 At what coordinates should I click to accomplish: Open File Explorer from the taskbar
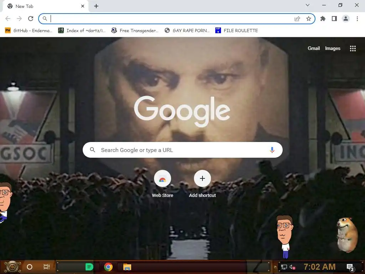click(x=127, y=267)
